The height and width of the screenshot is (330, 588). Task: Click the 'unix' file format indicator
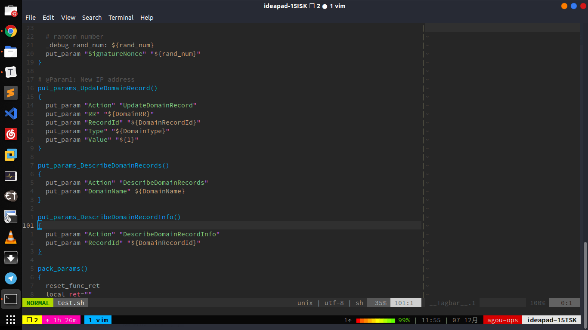click(x=305, y=303)
